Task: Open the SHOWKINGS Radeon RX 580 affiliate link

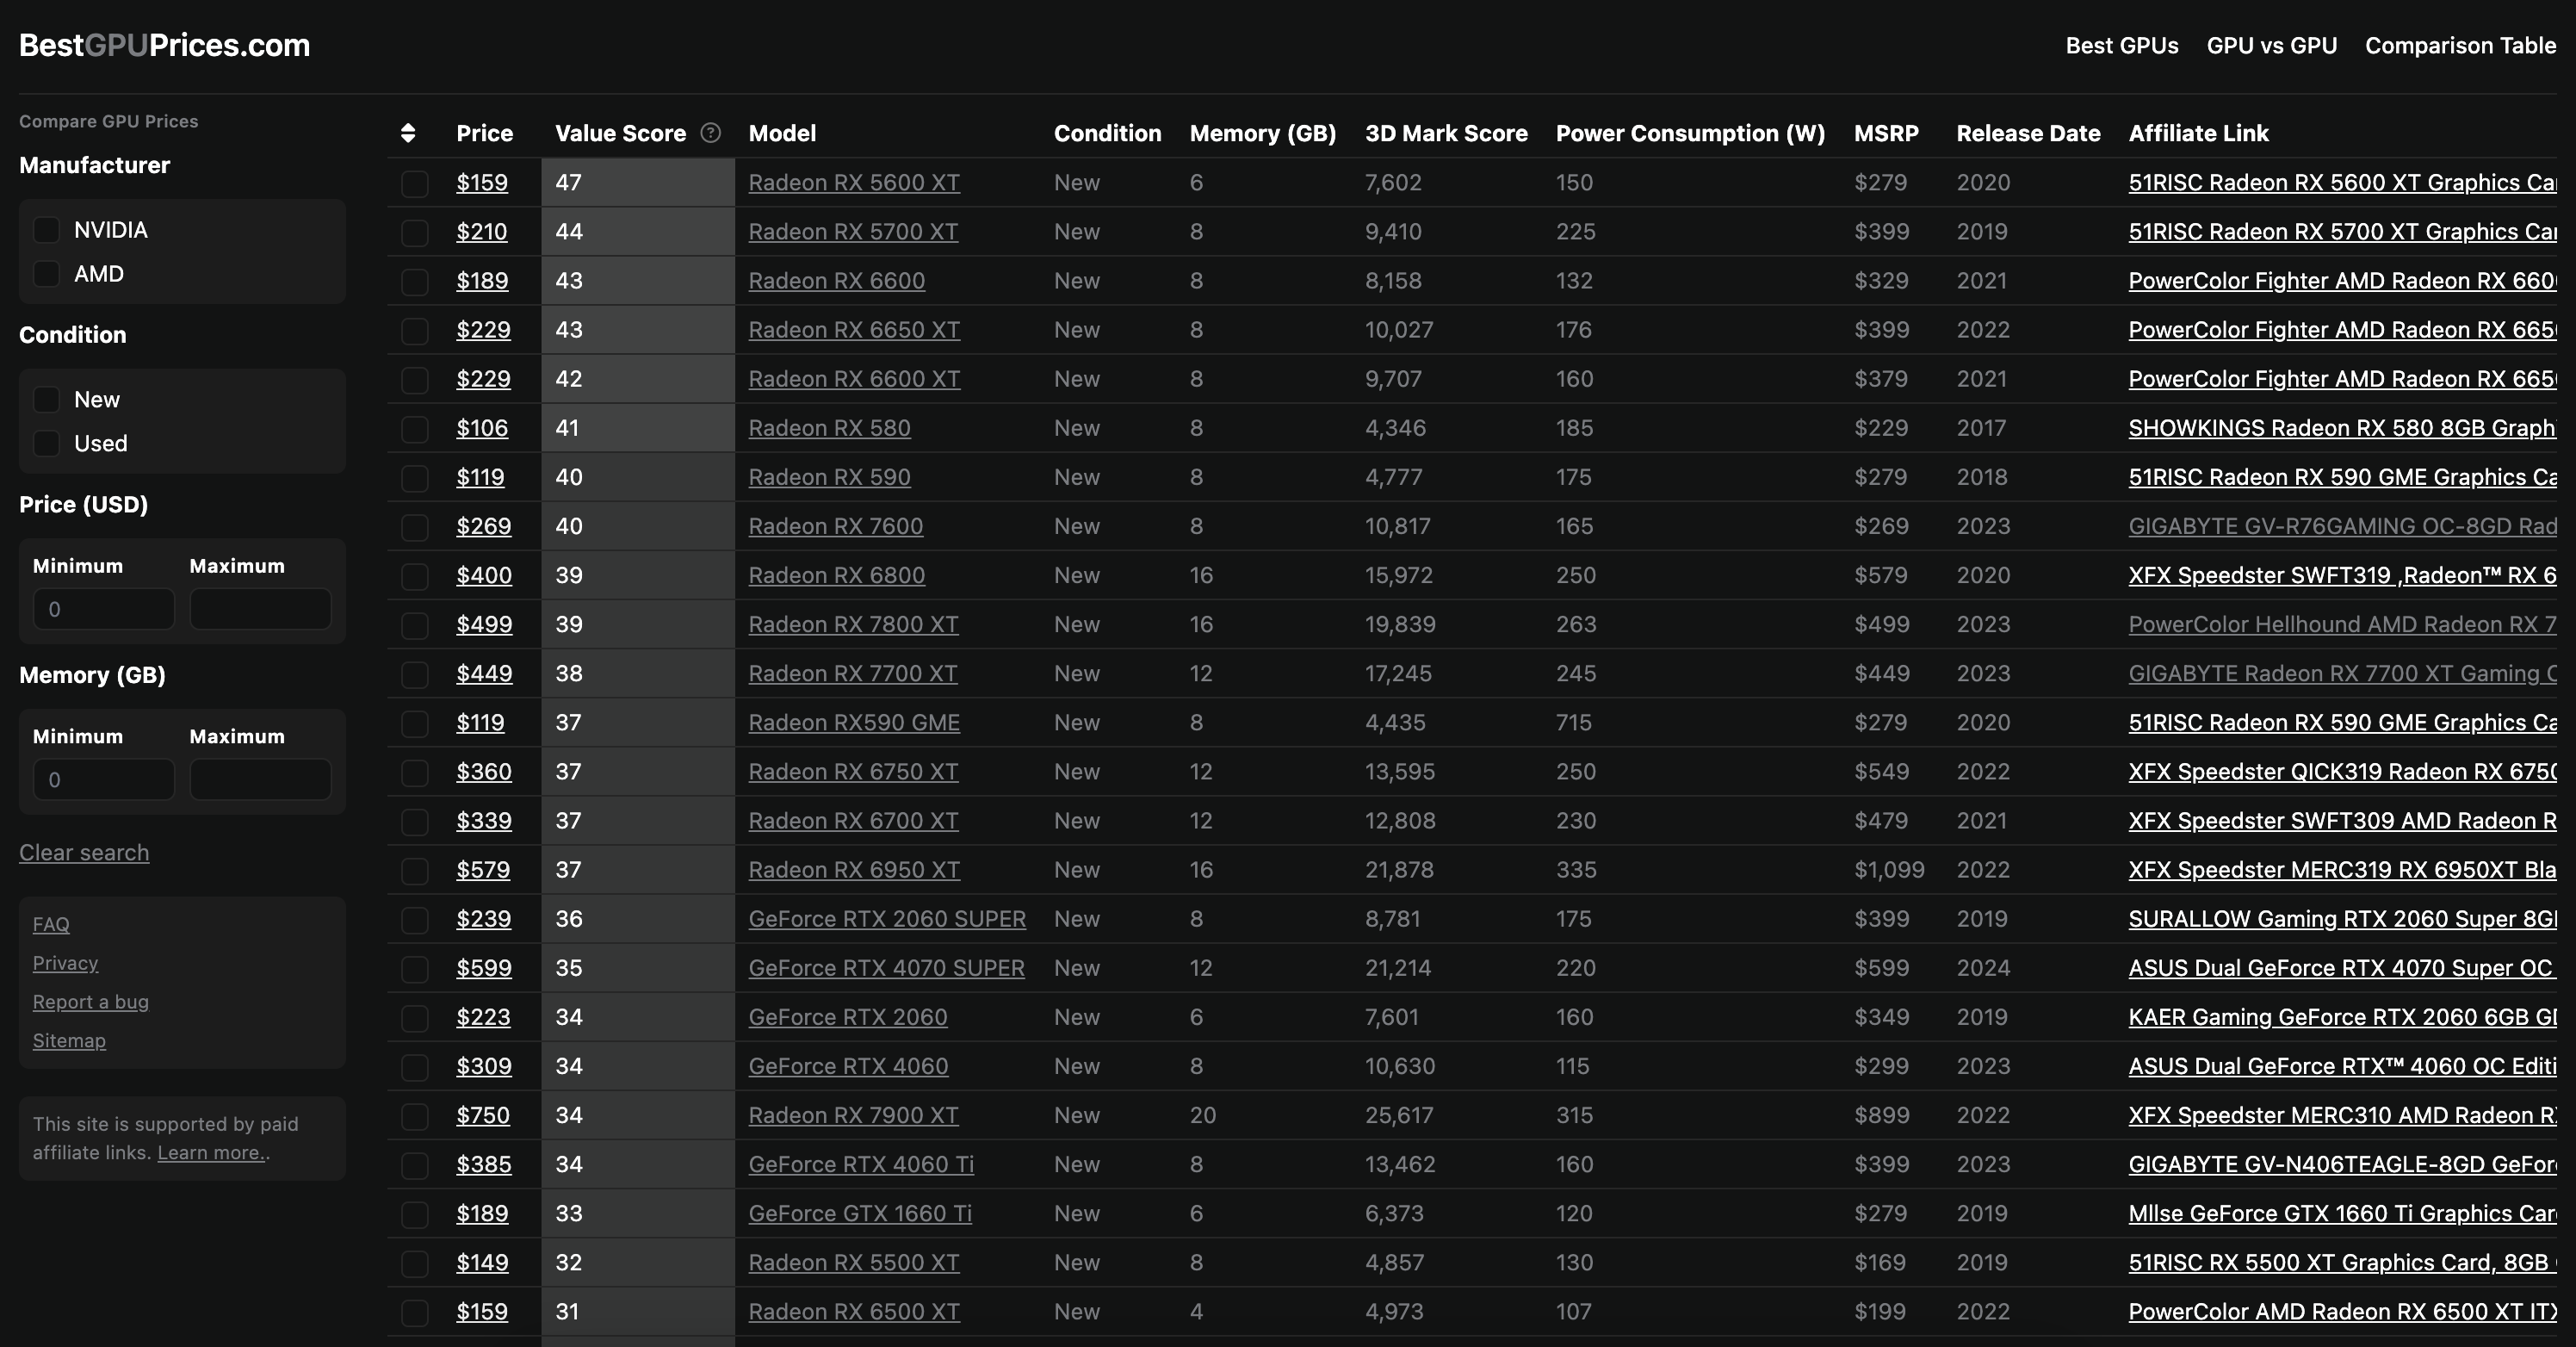Action: pos(2342,428)
